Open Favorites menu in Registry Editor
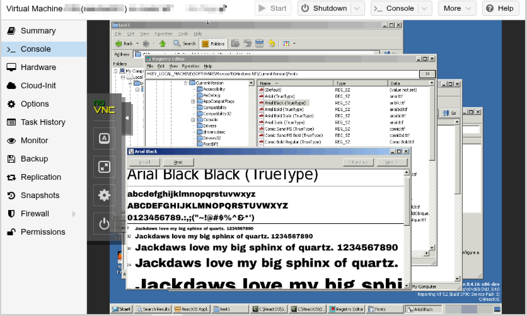This screenshot has width=527, height=316. pos(190,66)
